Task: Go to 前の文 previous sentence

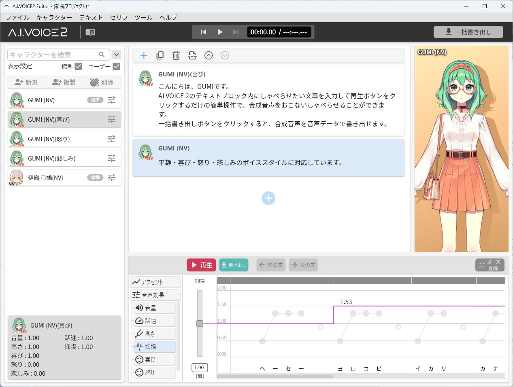Action: click(271, 265)
